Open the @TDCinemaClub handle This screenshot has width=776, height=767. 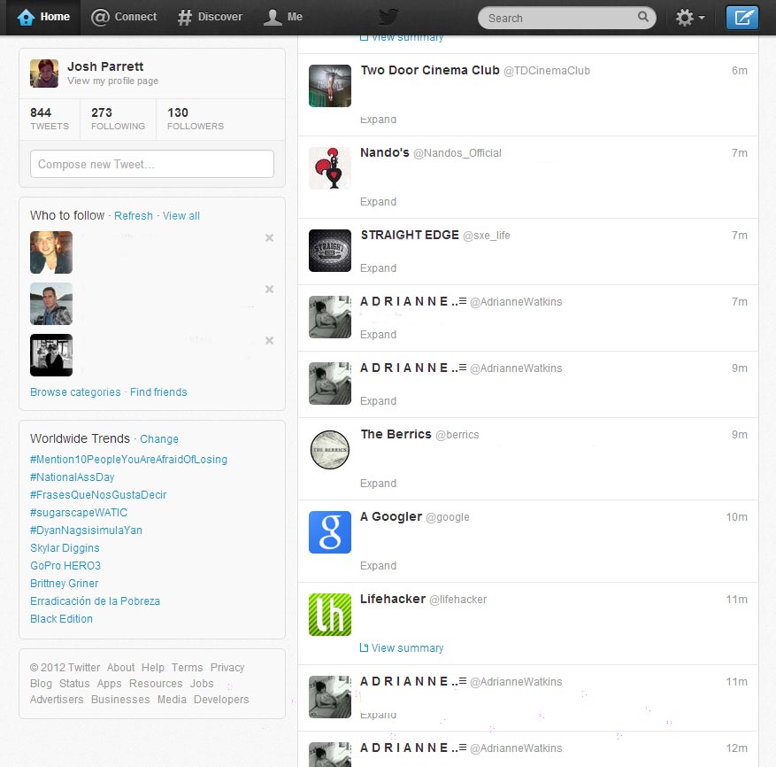pyautogui.click(x=547, y=71)
